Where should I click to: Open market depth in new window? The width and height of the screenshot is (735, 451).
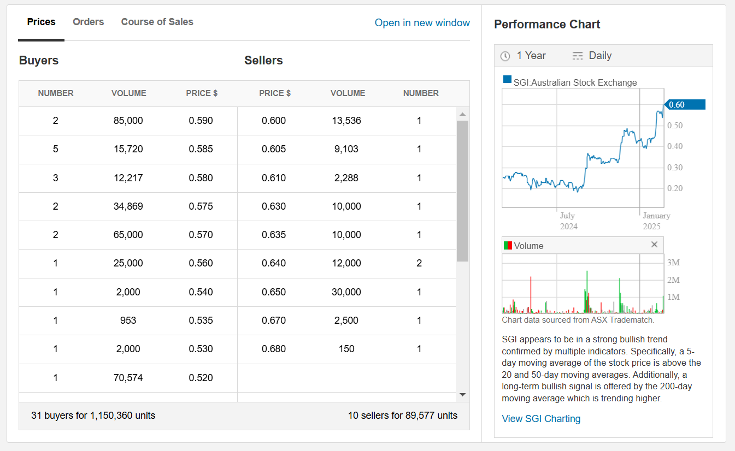click(422, 23)
